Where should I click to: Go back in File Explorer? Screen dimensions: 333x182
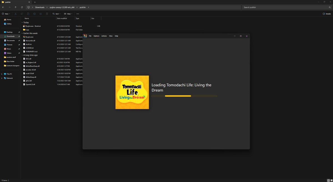coord(3,7)
